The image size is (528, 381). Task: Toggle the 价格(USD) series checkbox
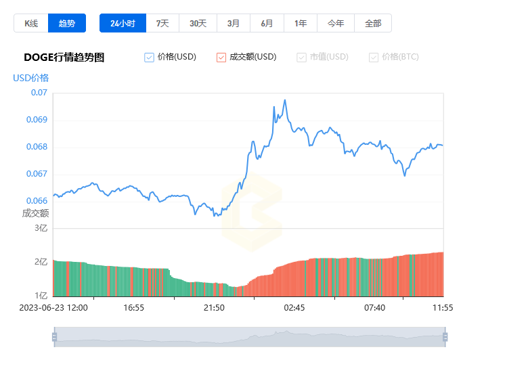click(150, 58)
